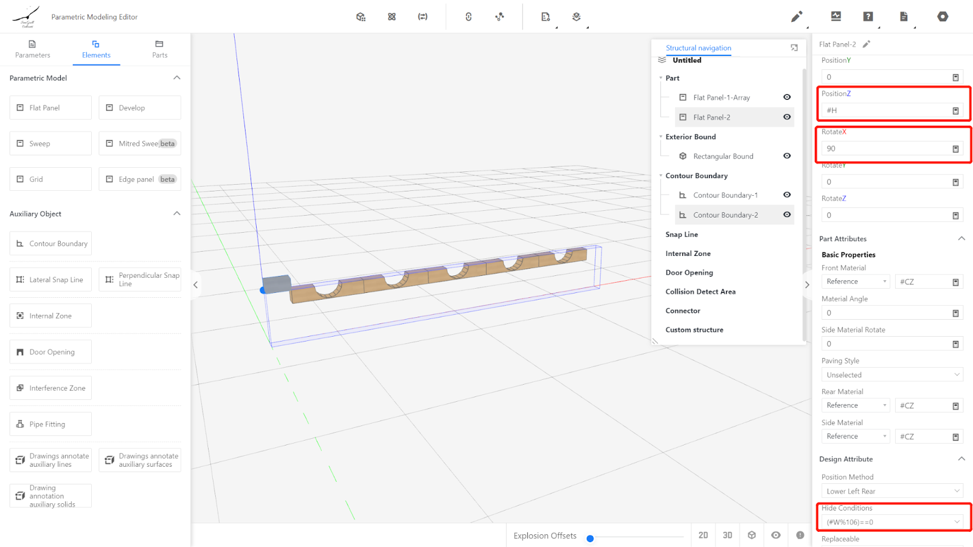The image size is (973, 547).
Task: Click the document icon in top right toolbar
Action: tap(904, 16)
